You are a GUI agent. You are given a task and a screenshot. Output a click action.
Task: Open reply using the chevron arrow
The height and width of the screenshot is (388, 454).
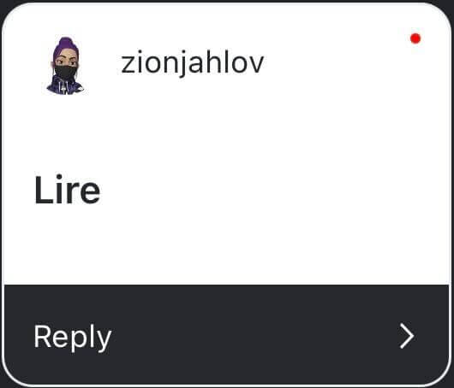point(407,336)
